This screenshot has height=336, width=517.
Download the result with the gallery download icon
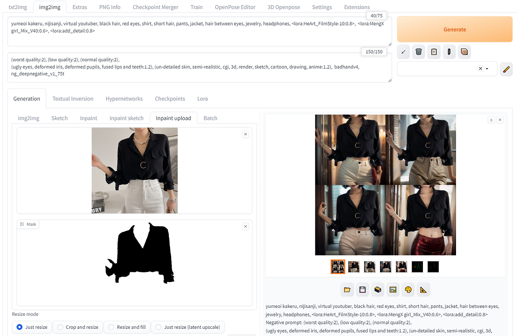[x=491, y=120]
